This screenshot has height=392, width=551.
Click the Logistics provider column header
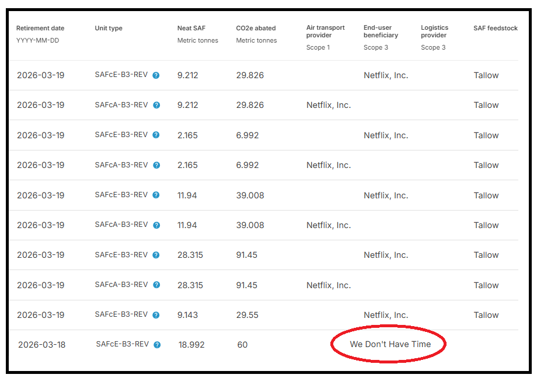435,31
